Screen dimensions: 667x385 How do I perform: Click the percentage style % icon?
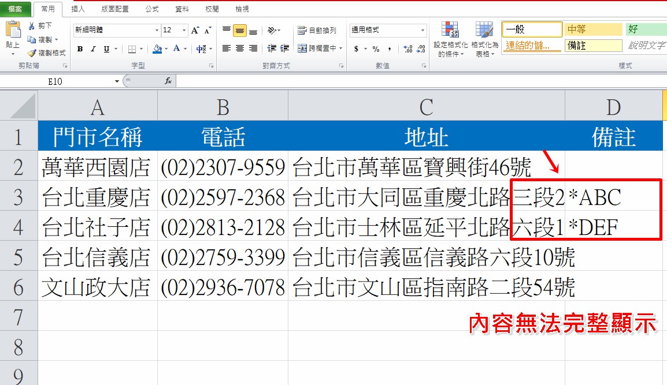click(x=376, y=50)
